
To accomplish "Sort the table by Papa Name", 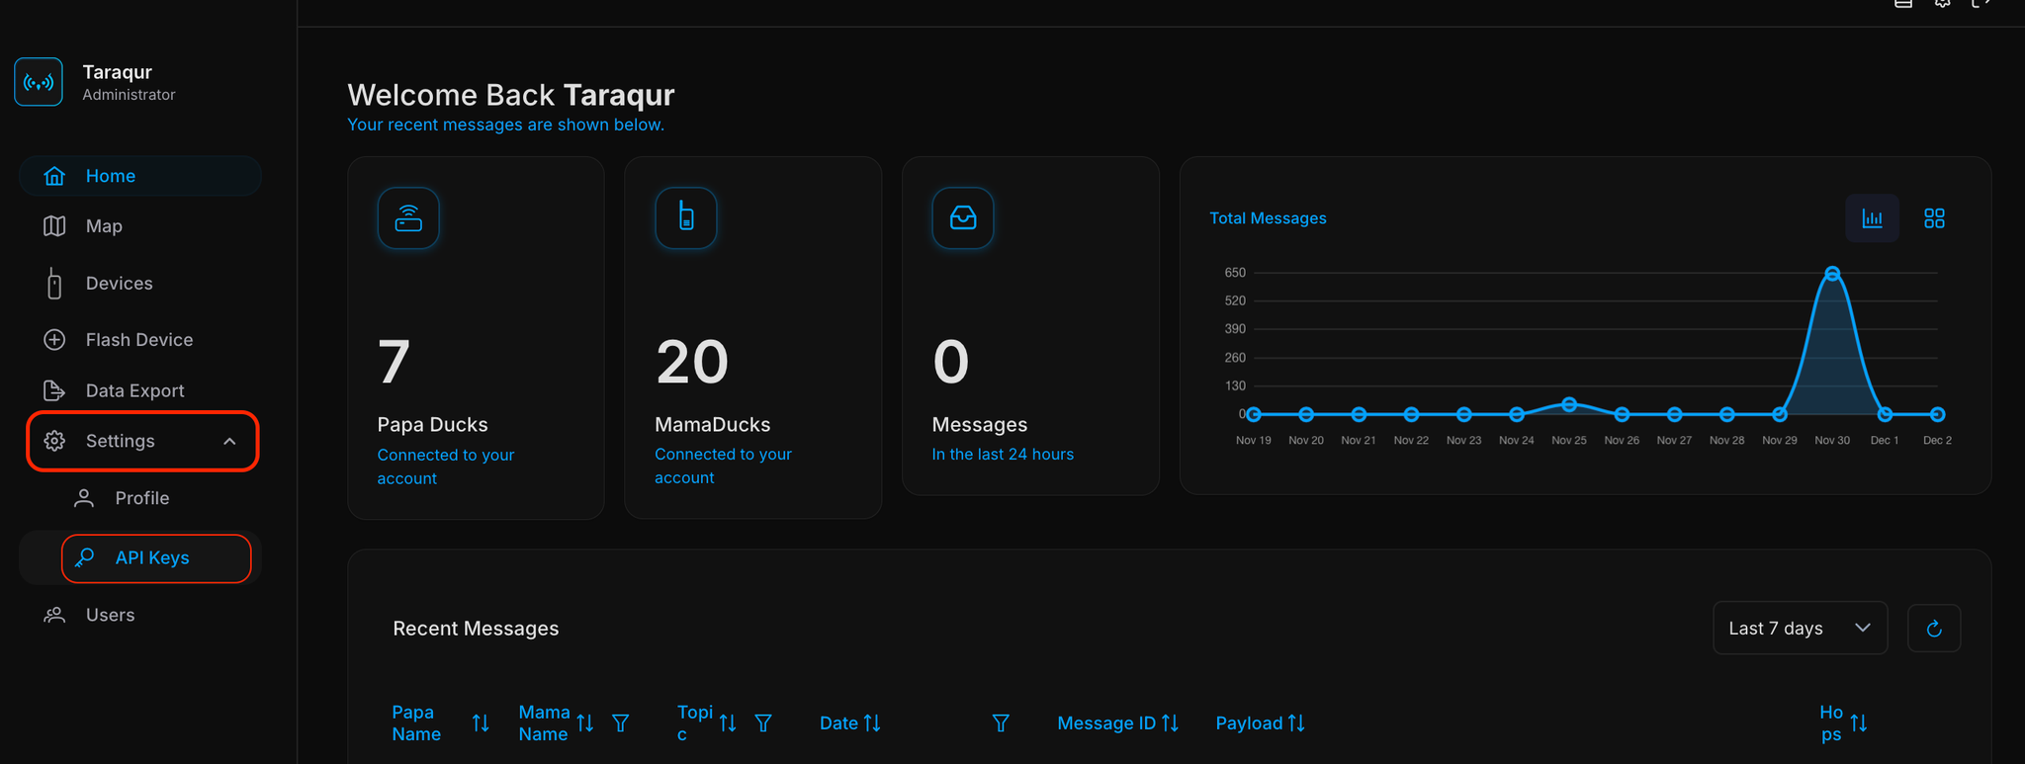I will click(x=481, y=723).
